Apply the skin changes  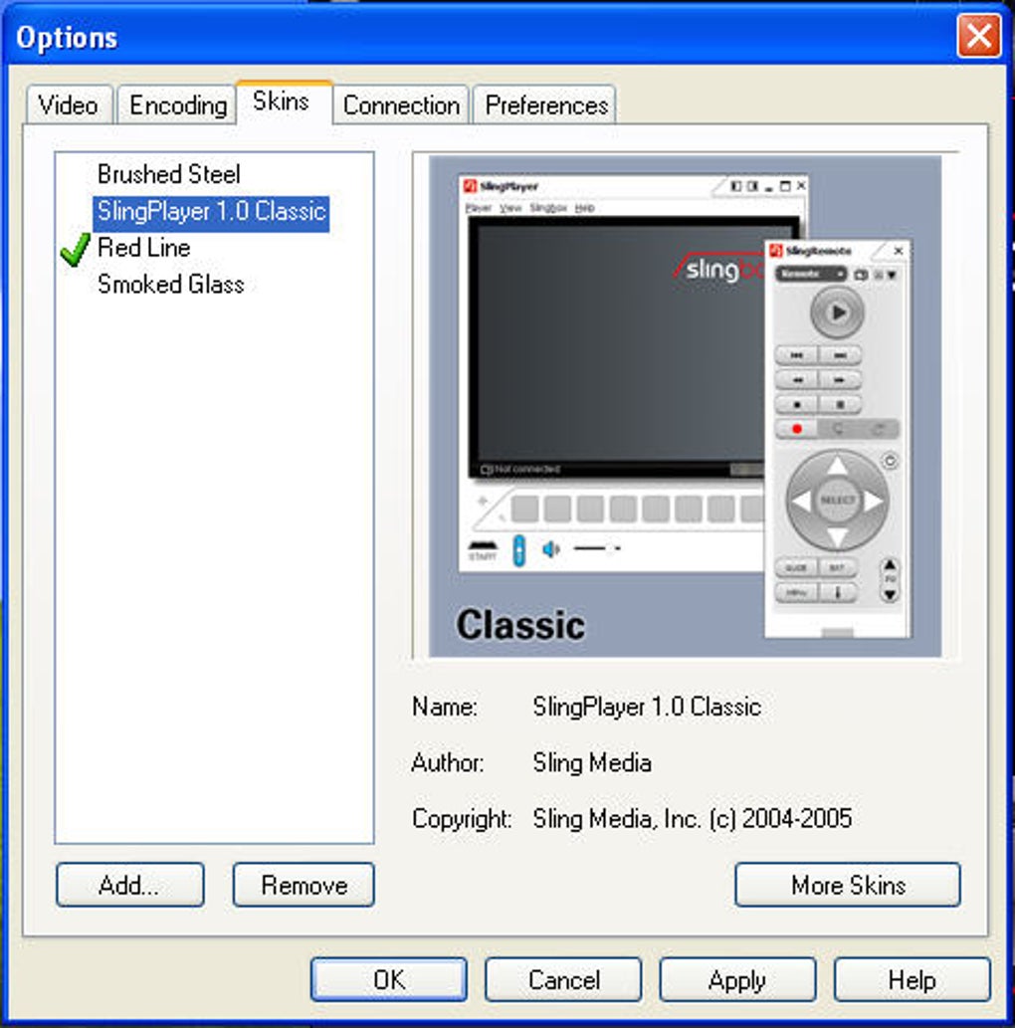[737, 979]
